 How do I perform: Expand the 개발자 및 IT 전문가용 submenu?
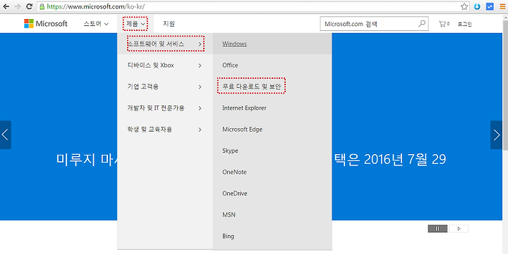pos(165,108)
